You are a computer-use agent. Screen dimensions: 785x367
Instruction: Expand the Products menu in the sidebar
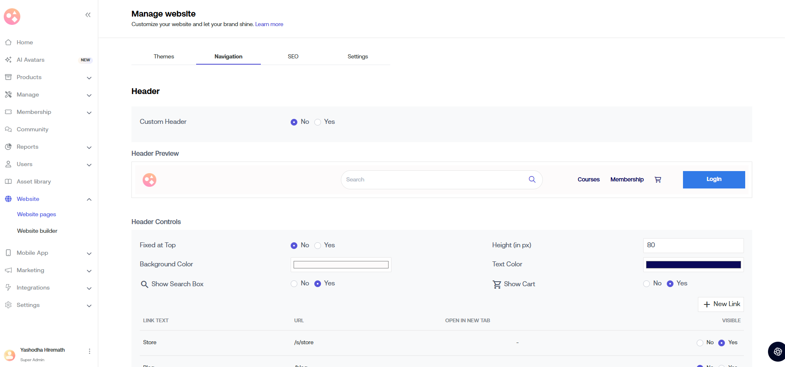[x=89, y=77]
